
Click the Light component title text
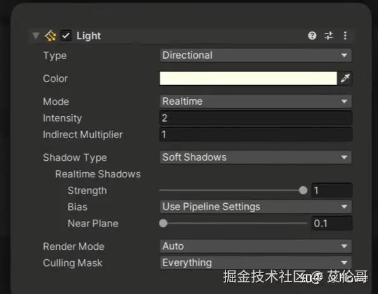88,36
